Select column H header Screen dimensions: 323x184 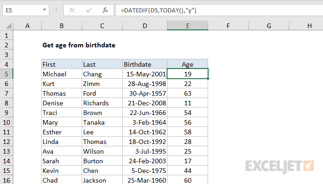coord(306,26)
